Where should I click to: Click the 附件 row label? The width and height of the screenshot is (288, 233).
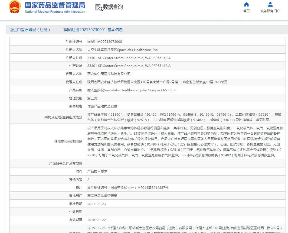pos(79,171)
